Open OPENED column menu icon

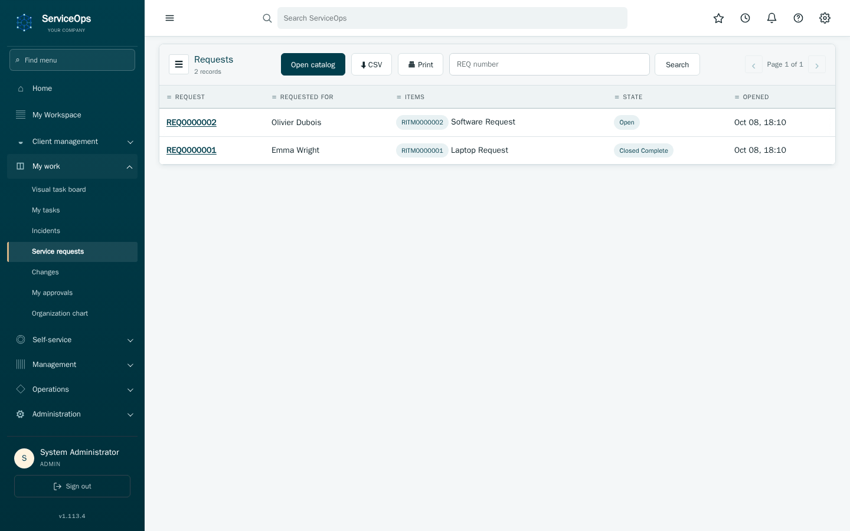pos(737,97)
